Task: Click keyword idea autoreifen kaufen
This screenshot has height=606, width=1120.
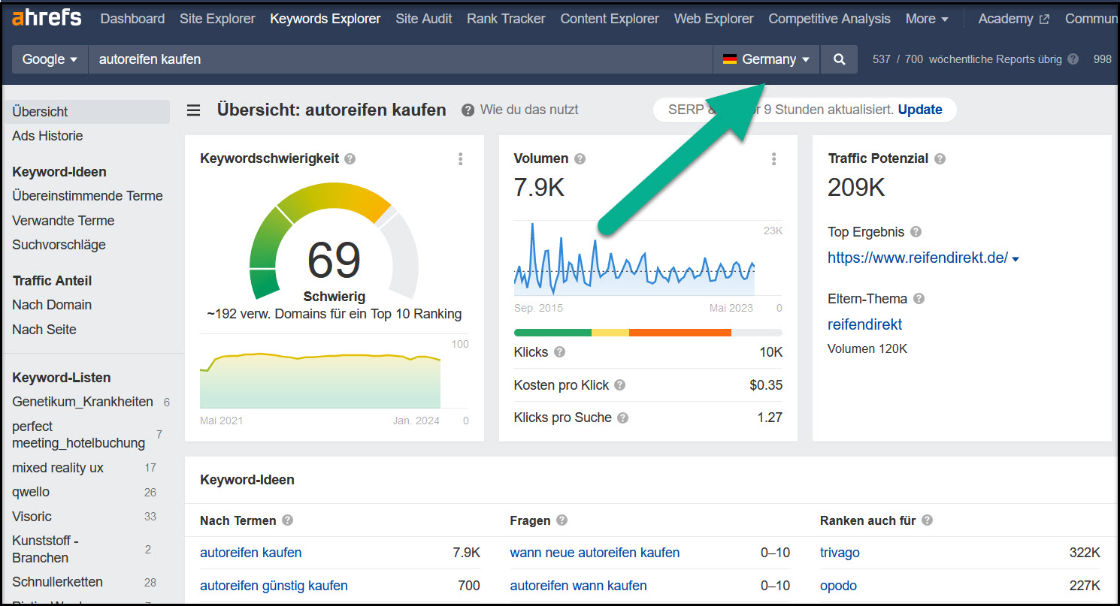Action: pos(250,553)
